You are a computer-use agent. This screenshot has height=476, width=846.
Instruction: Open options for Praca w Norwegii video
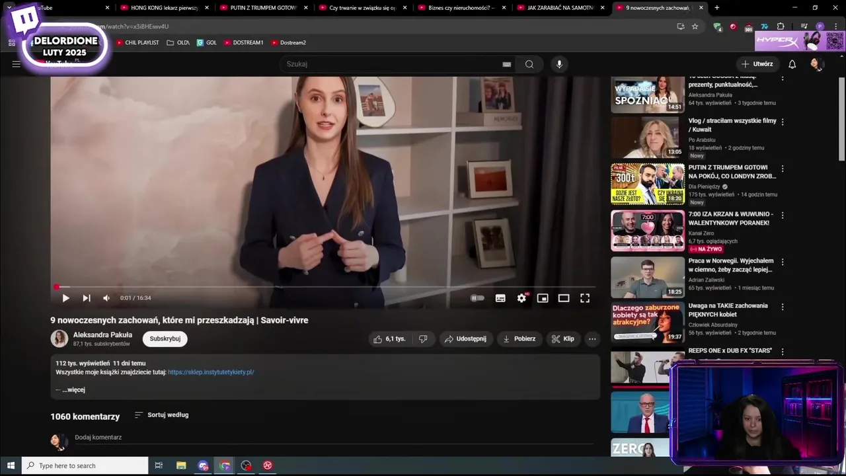[x=783, y=262]
